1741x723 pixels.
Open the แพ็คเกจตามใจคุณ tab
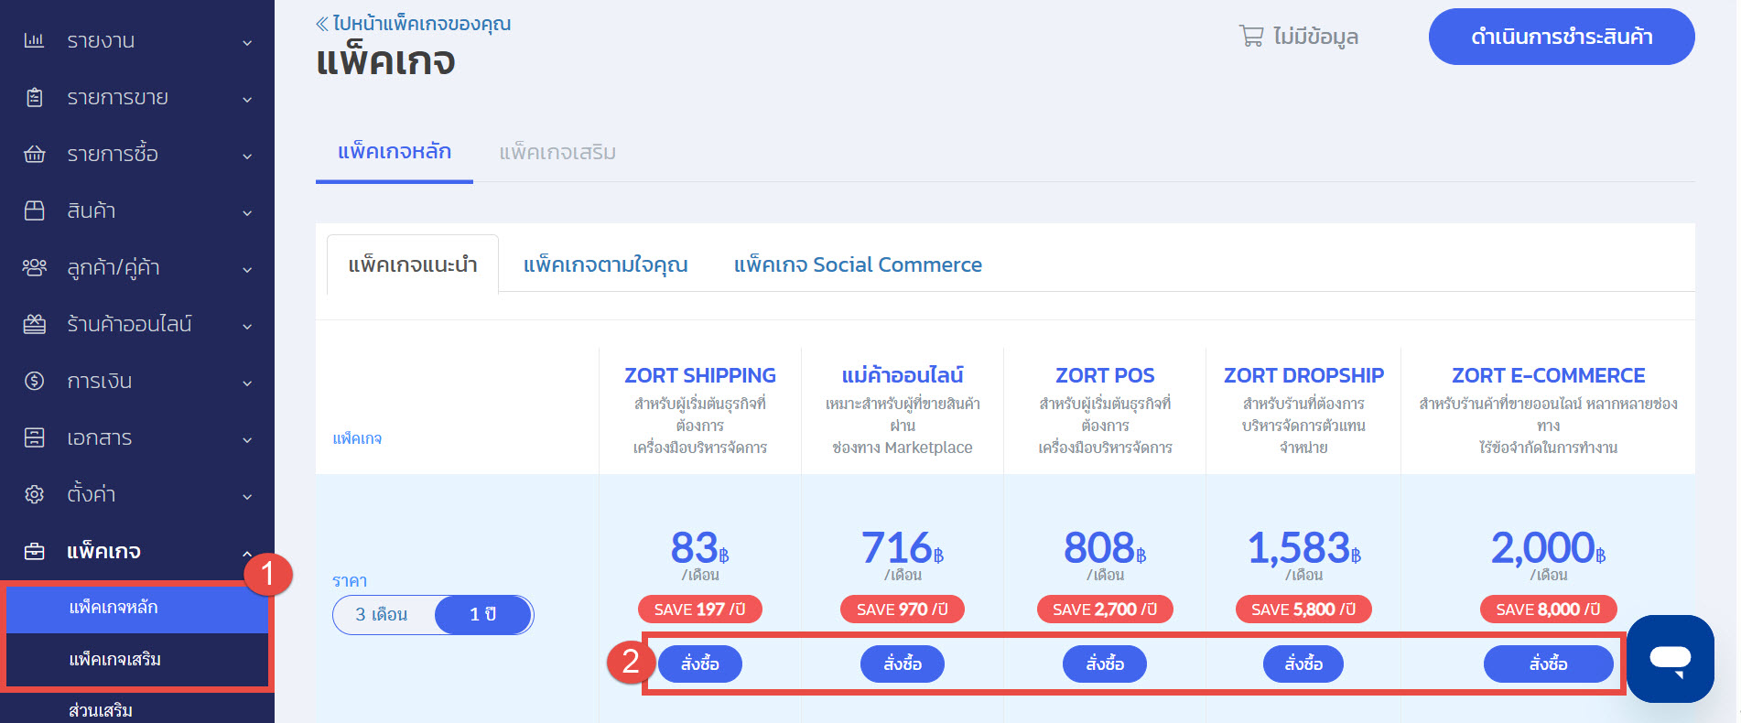pyautogui.click(x=605, y=264)
